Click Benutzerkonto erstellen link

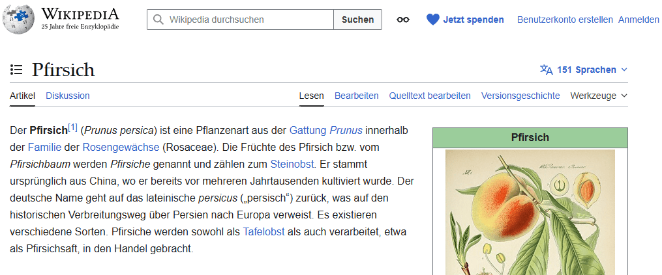565,20
